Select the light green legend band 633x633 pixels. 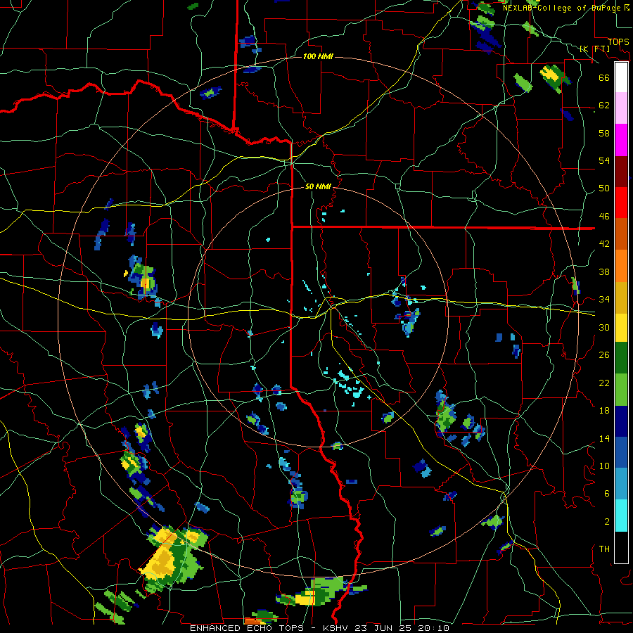[621, 390]
